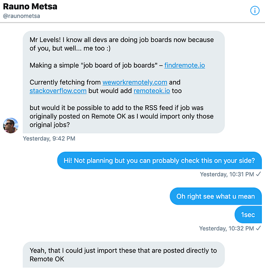
Task: Select the '1sec' message bubble
Action: pyautogui.click(x=248, y=214)
